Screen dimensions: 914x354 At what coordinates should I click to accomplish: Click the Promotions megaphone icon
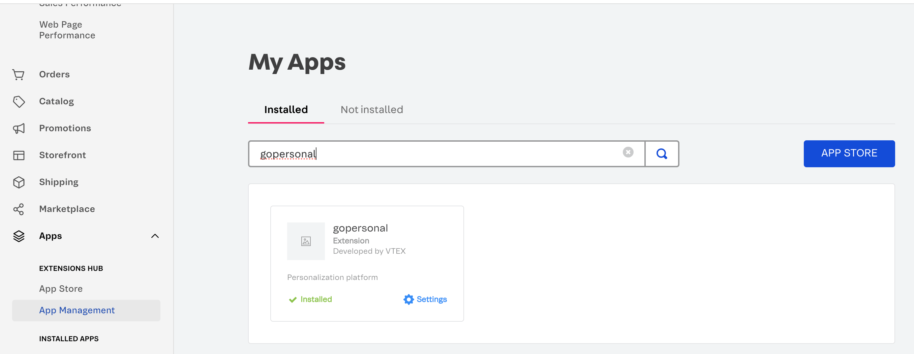click(x=19, y=128)
